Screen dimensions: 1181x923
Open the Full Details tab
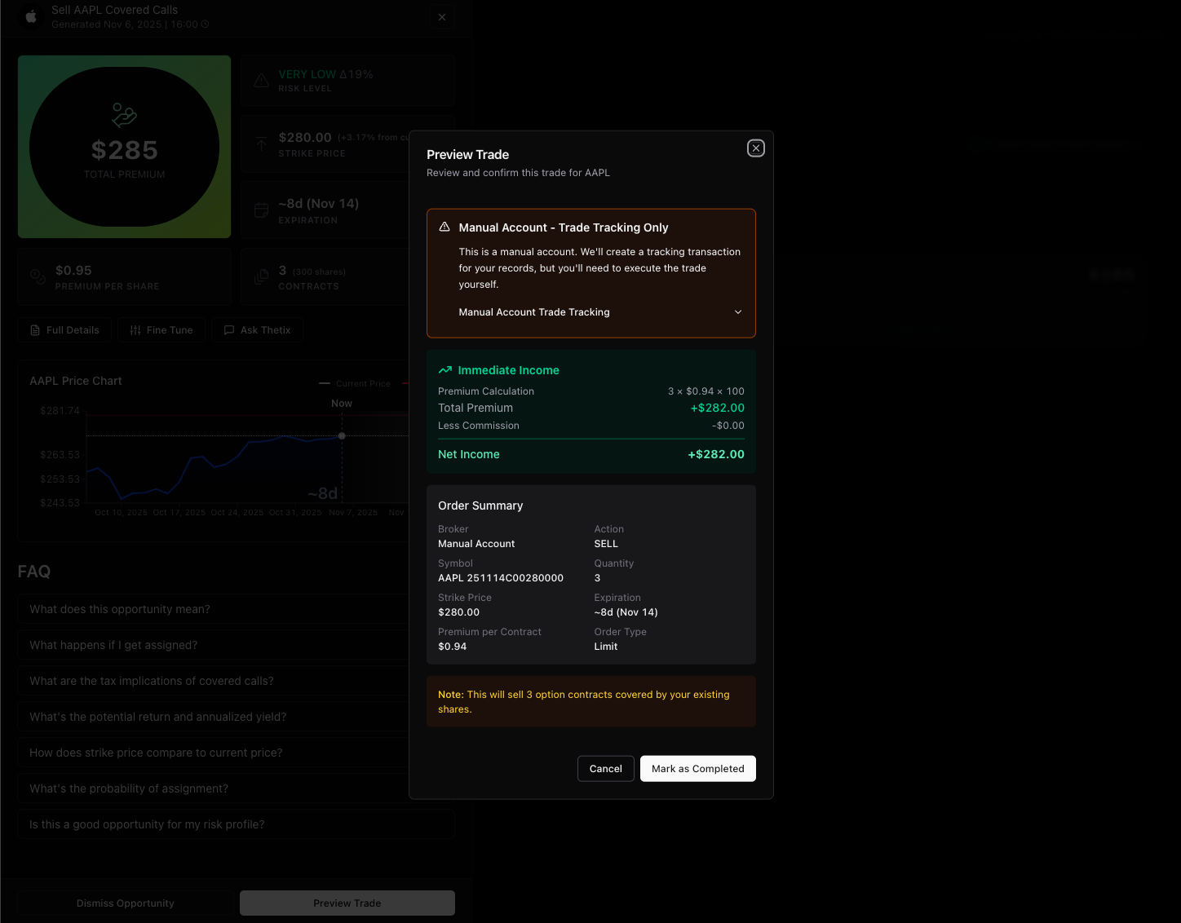64,330
